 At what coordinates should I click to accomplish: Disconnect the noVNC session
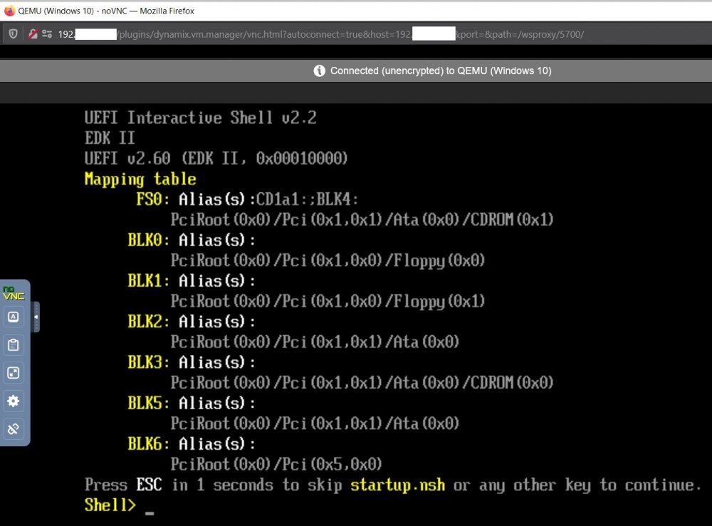(x=14, y=429)
